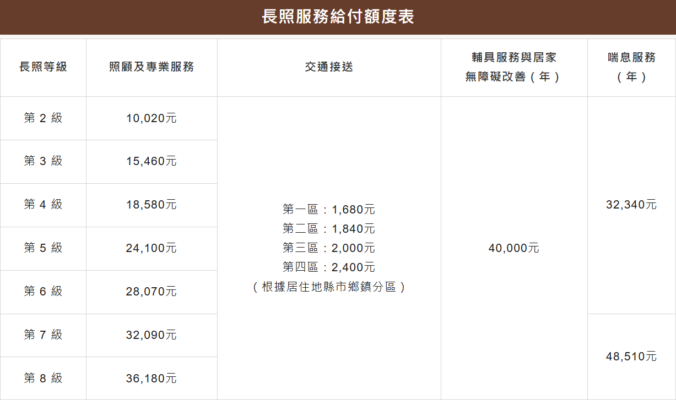Select the 第 5 級 row label
Image resolution: width=676 pixels, height=400 pixels.
43,248
